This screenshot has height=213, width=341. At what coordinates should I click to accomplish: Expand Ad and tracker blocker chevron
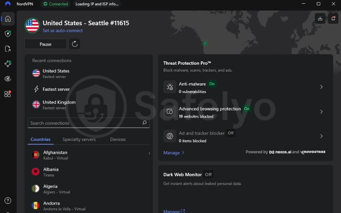click(321, 136)
